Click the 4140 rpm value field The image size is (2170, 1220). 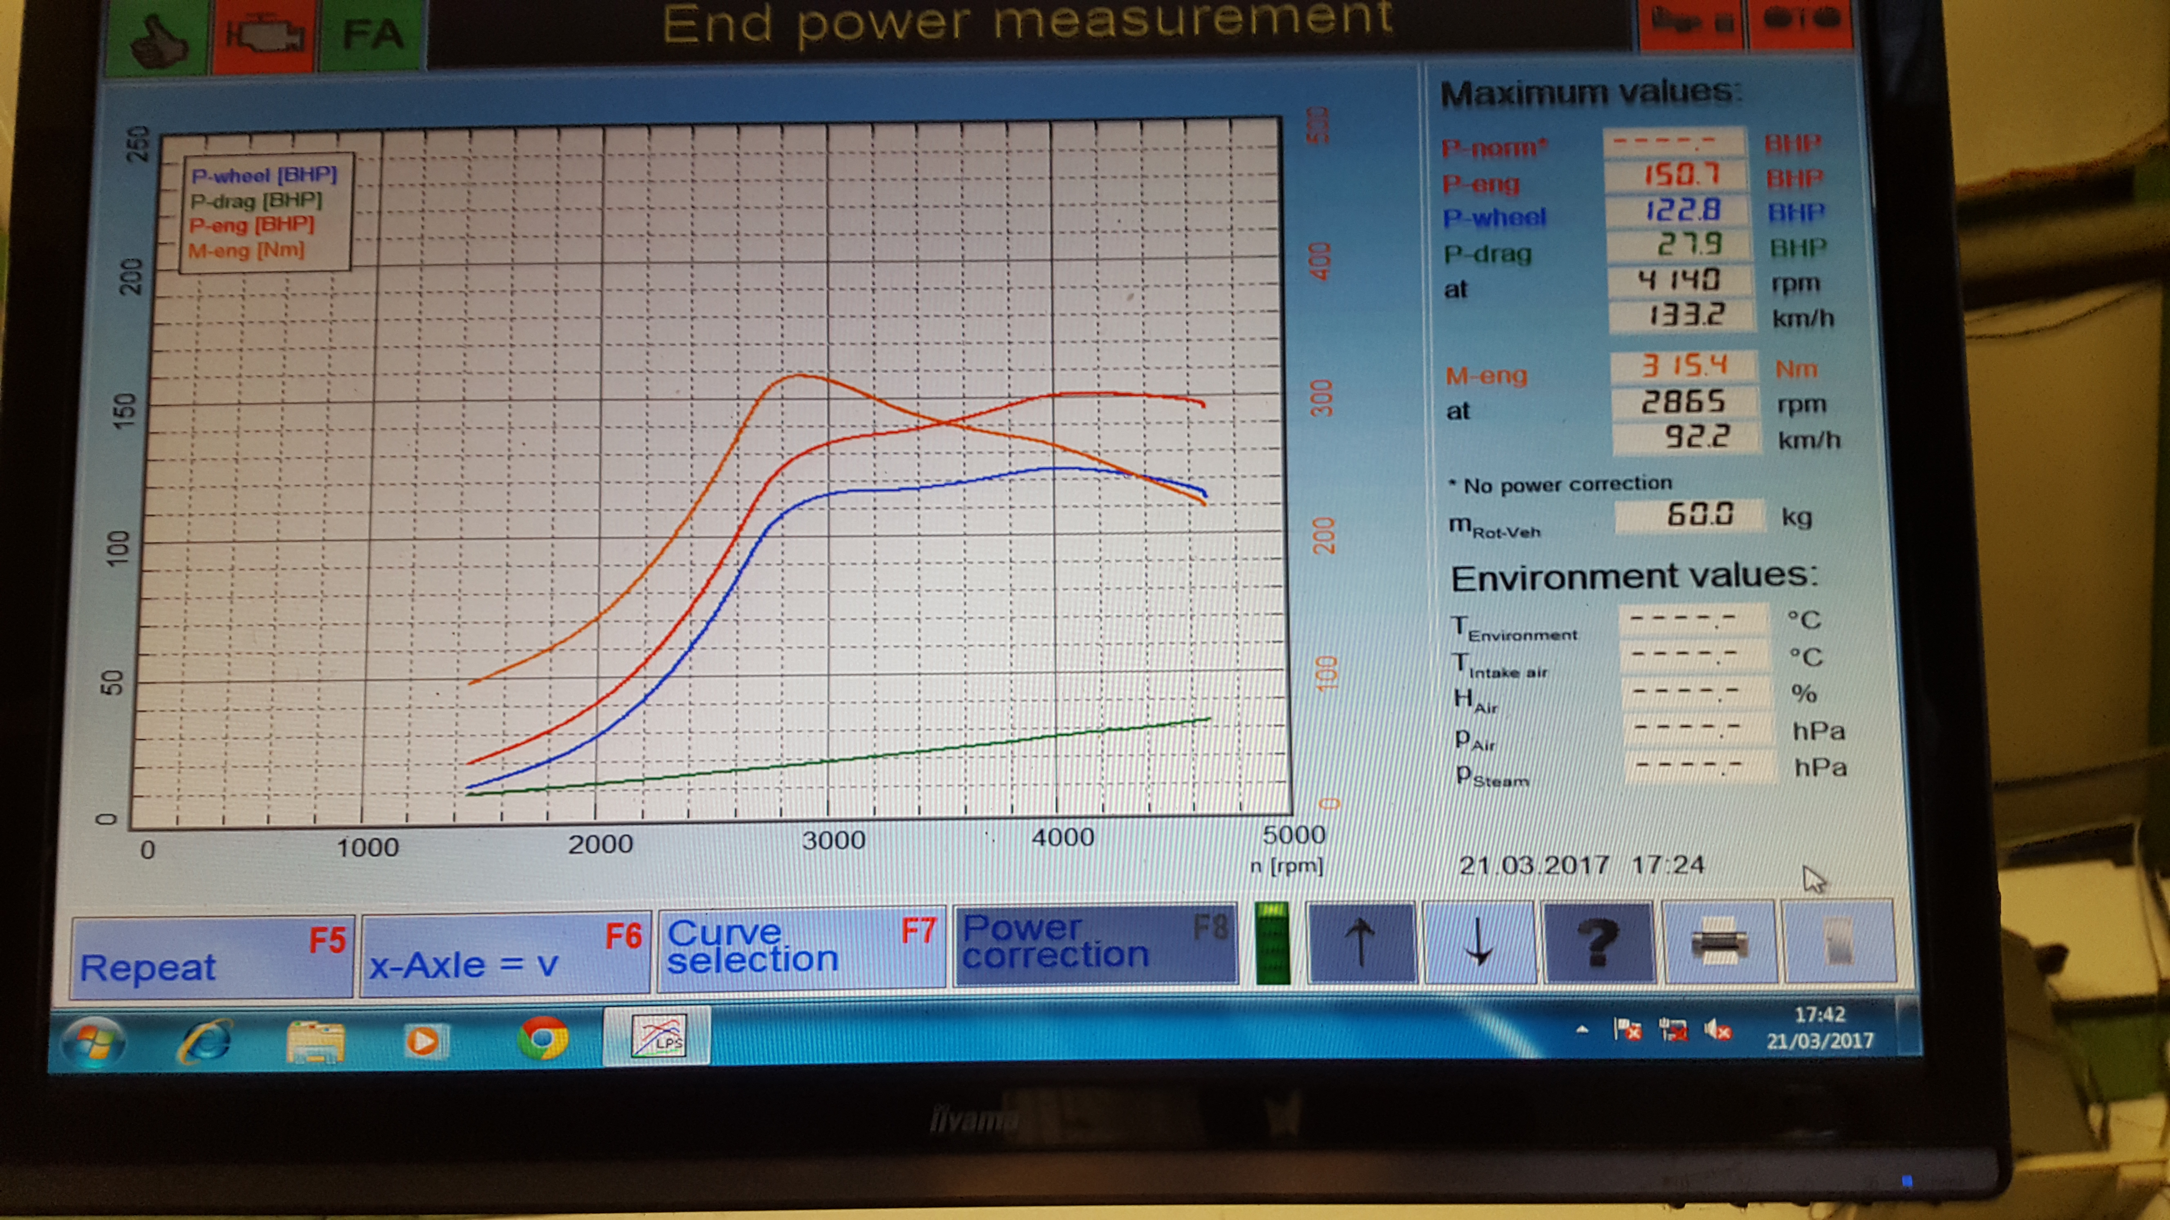(1681, 281)
